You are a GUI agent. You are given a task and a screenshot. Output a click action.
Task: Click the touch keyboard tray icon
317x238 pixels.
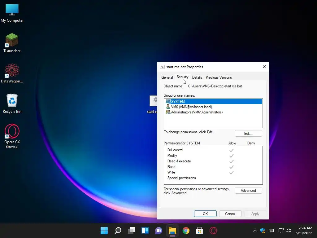click(x=271, y=231)
